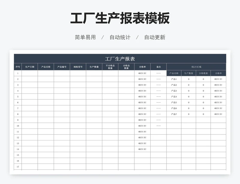Click the 备注 dash cell in row 6
Screen dimensions: 240x184
pyautogui.click(x=159, y=102)
